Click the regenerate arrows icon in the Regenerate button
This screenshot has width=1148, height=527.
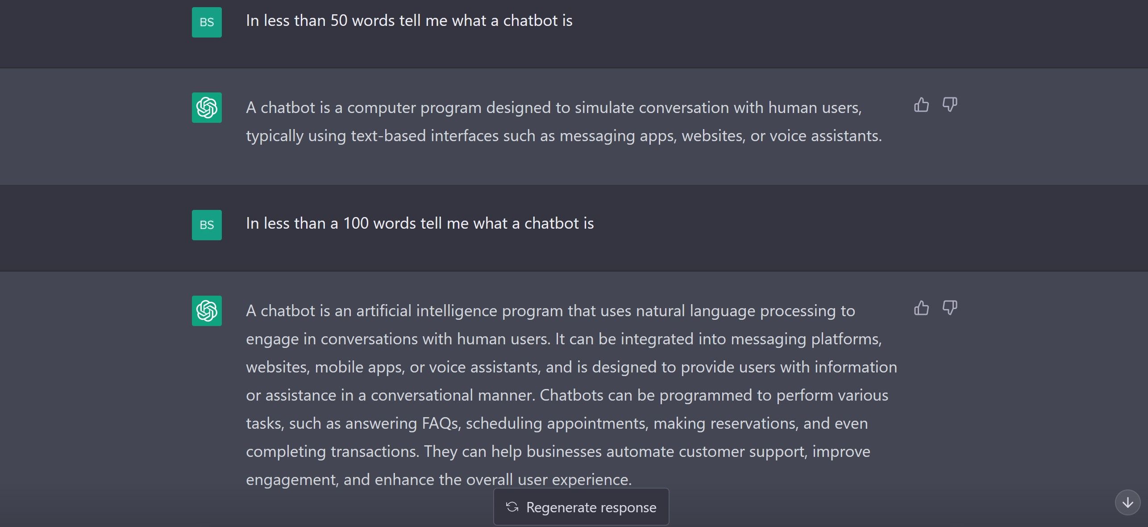click(513, 507)
